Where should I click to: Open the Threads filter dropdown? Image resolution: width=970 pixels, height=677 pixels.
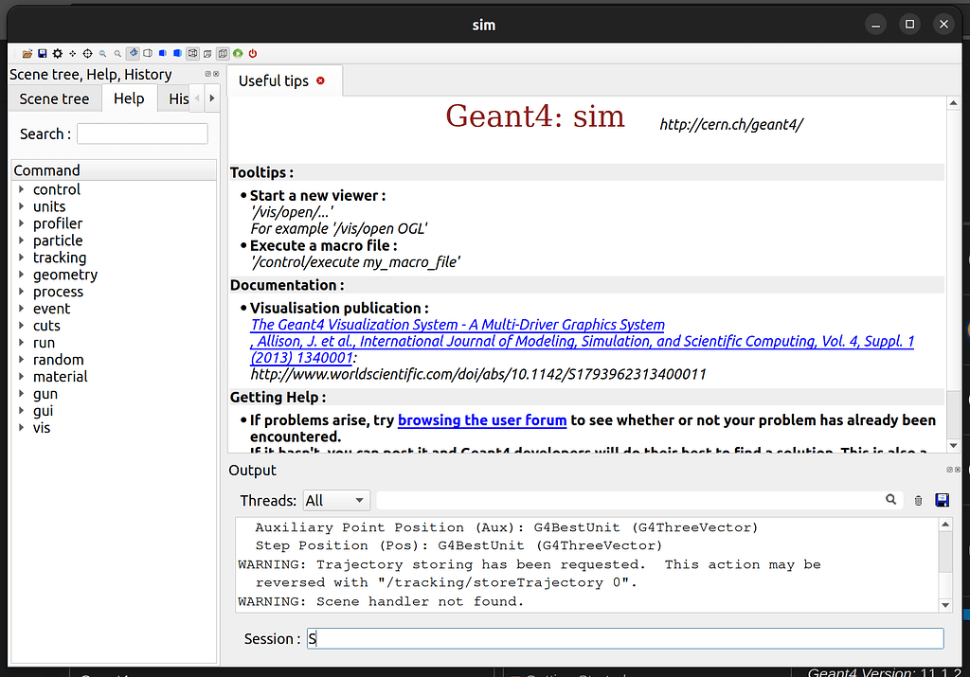(336, 500)
